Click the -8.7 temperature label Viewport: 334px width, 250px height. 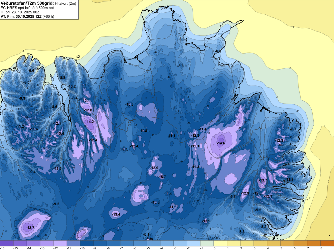[x=294, y=129]
